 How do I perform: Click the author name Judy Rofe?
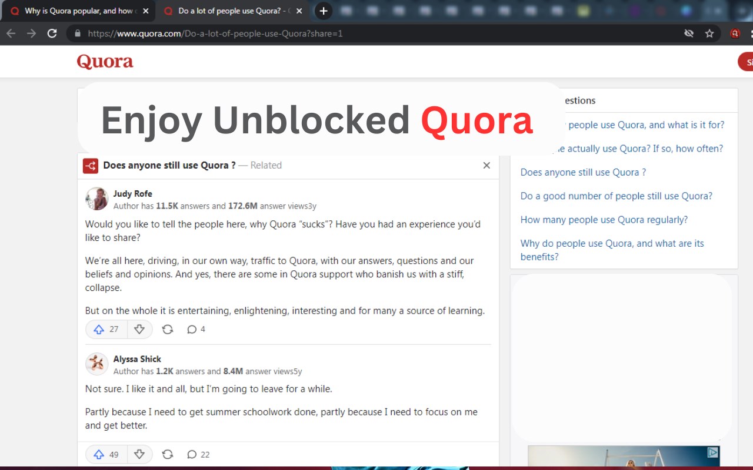133,194
